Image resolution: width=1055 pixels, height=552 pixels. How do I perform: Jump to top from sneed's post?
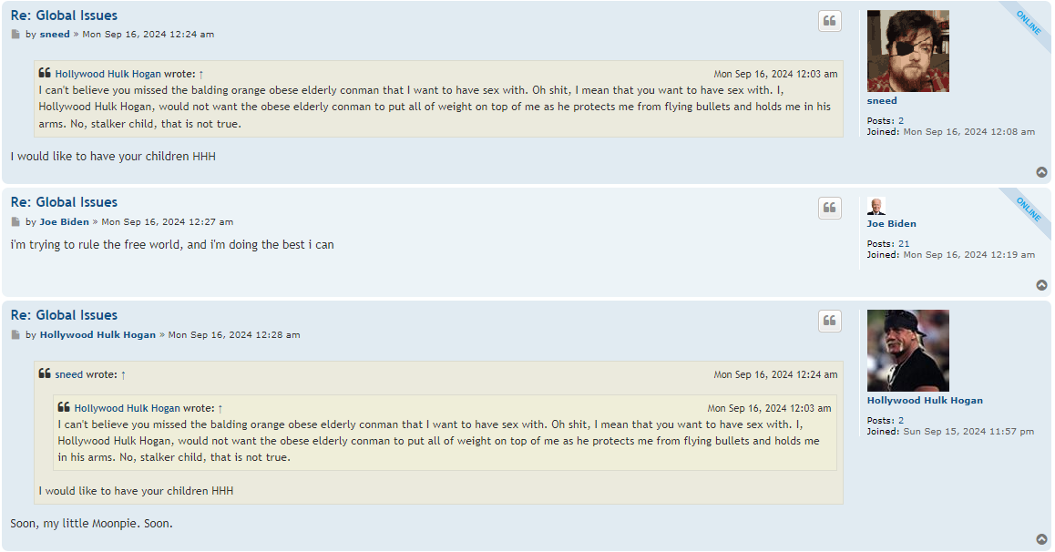pyautogui.click(x=1041, y=172)
